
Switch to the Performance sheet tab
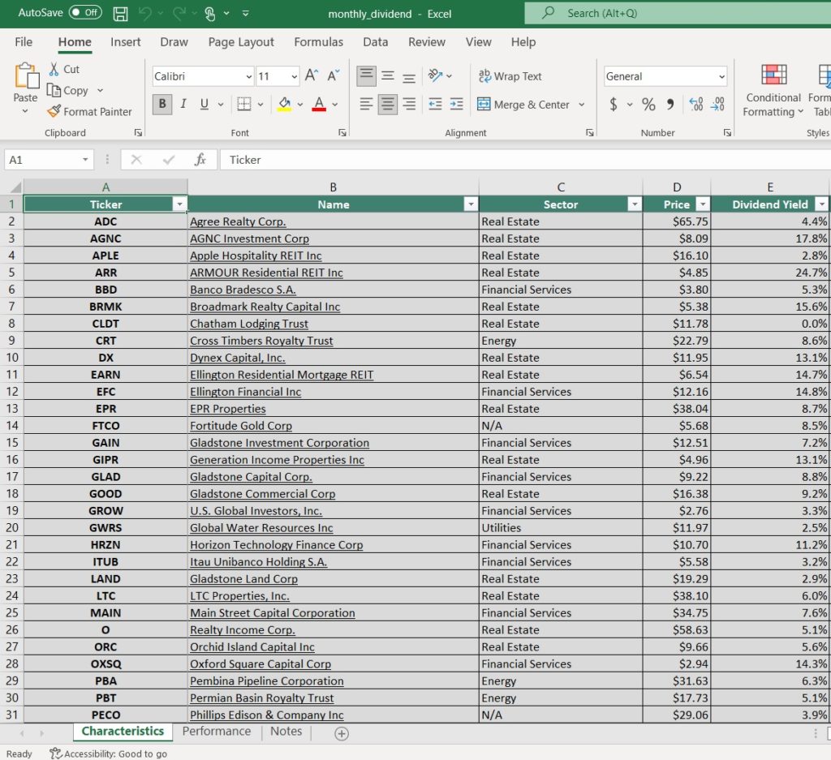216,732
